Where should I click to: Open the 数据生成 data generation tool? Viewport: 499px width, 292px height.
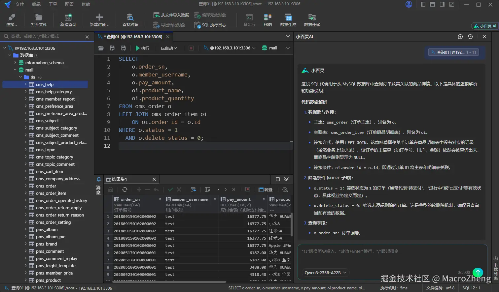point(288,20)
